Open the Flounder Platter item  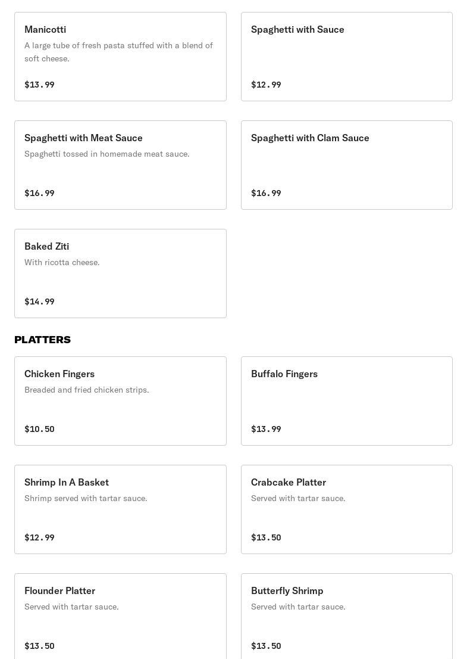120,616
